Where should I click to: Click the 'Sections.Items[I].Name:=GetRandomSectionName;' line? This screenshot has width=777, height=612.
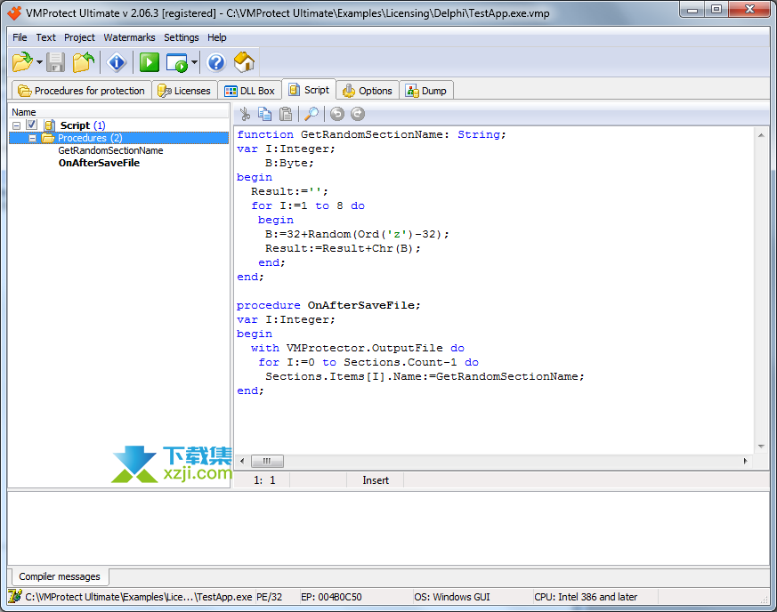click(x=425, y=377)
